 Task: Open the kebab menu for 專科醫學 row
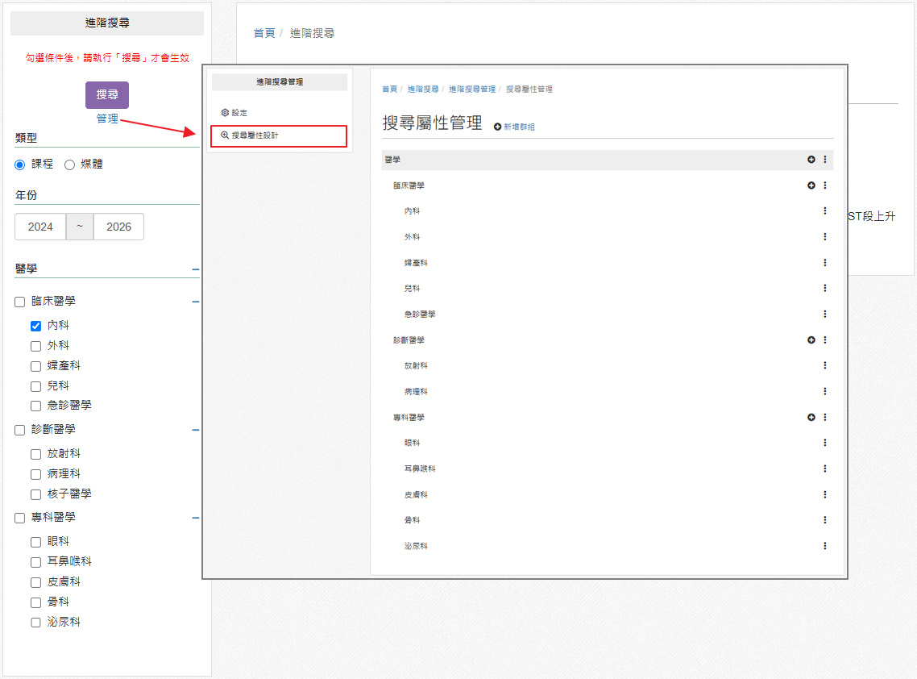[825, 417]
